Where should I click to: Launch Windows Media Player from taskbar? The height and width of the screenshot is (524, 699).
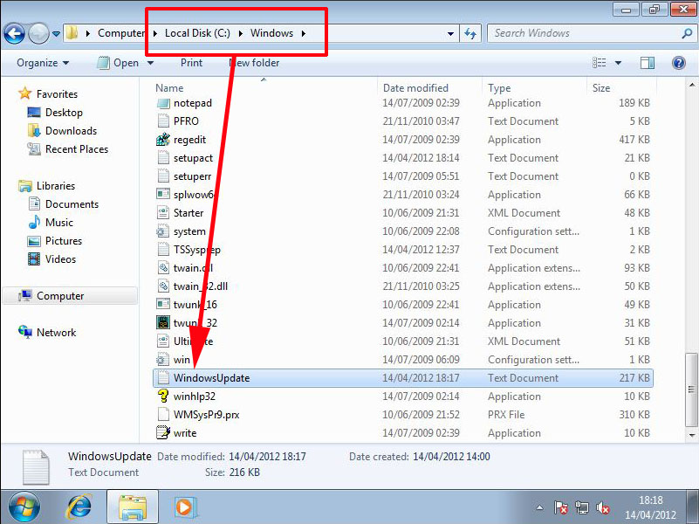click(184, 507)
